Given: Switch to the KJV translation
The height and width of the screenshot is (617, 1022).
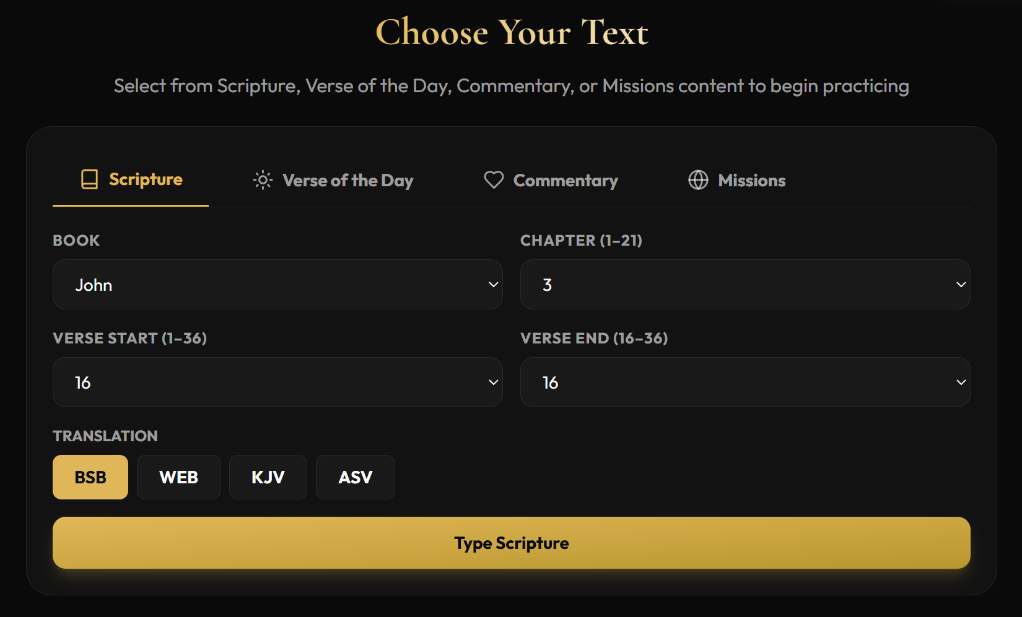Looking at the screenshot, I should tap(268, 477).
